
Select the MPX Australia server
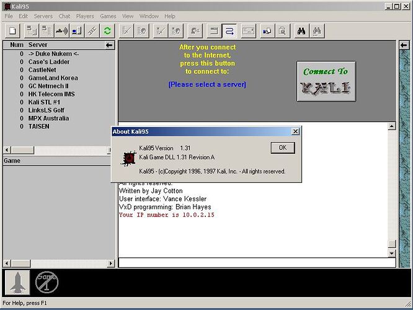[x=48, y=118]
